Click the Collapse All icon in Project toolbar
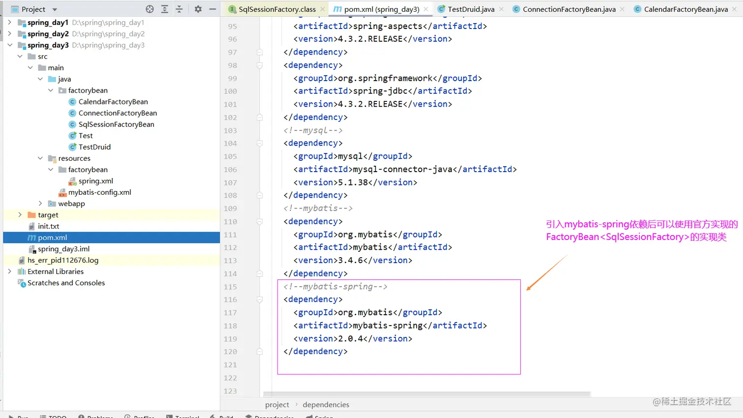 [179, 9]
